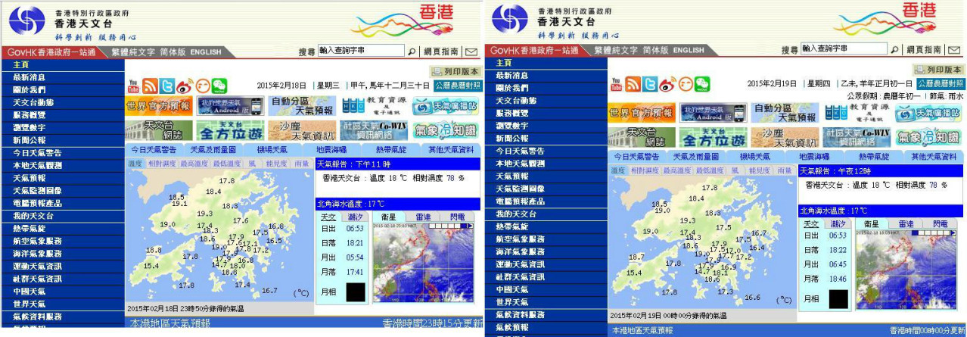Image resolution: width=967 pixels, height=337 pixels.
Task: Open the Twitter icon on the 2月19日 page
Action: (651, 83)
